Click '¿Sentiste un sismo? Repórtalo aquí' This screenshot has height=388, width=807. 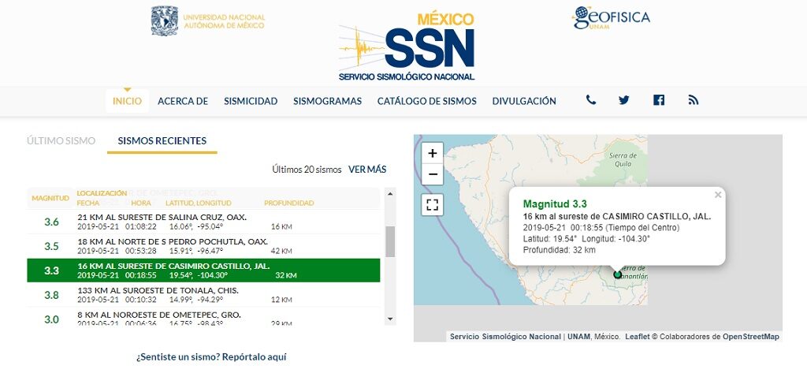pos(211,357)
